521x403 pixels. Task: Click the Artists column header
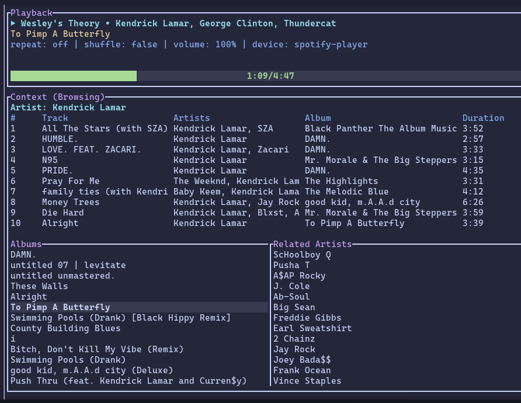click(x=192, y=118)
